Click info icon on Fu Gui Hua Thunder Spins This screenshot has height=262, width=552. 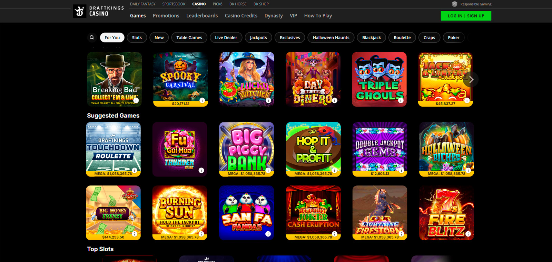point(201,170)
